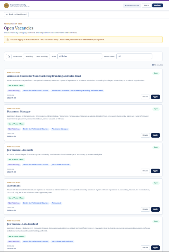Open Browse Vacancies in header
Viewport: 169px width, 252px height.
tap(132, 5)
